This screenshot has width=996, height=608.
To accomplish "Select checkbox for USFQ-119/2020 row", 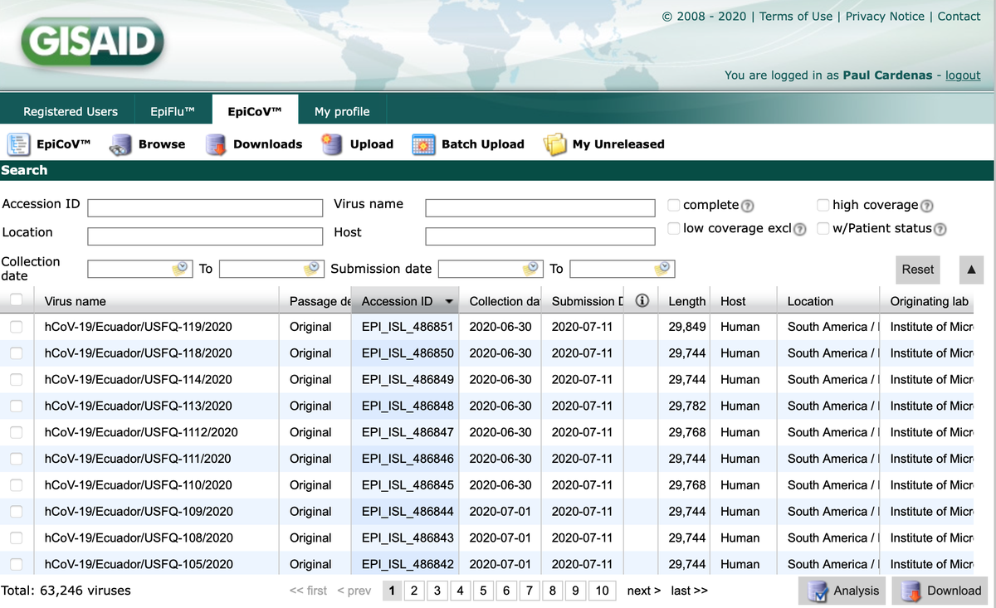I will [16, 327].
